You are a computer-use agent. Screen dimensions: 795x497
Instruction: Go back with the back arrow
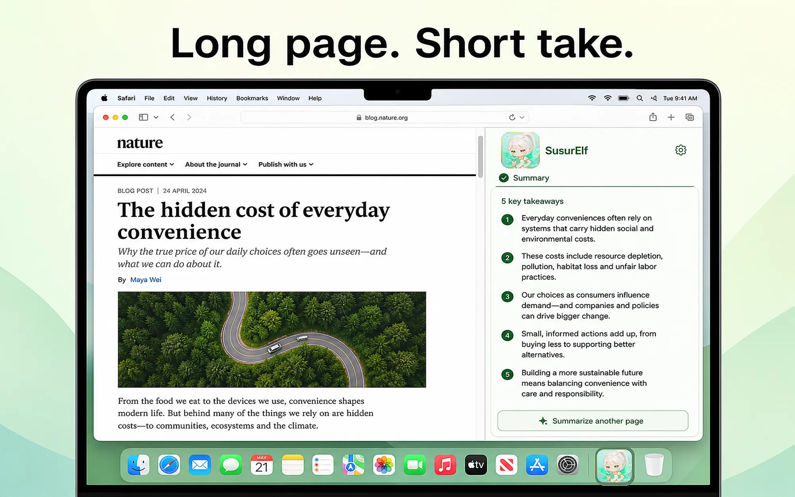coord(173,117)
